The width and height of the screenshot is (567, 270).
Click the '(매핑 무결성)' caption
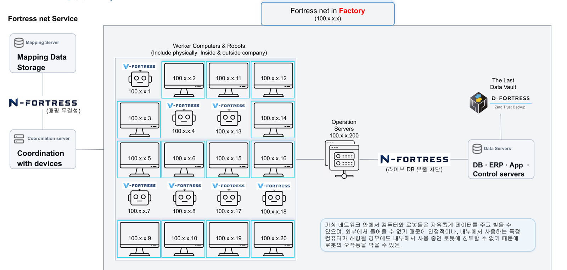coord(63,111)
